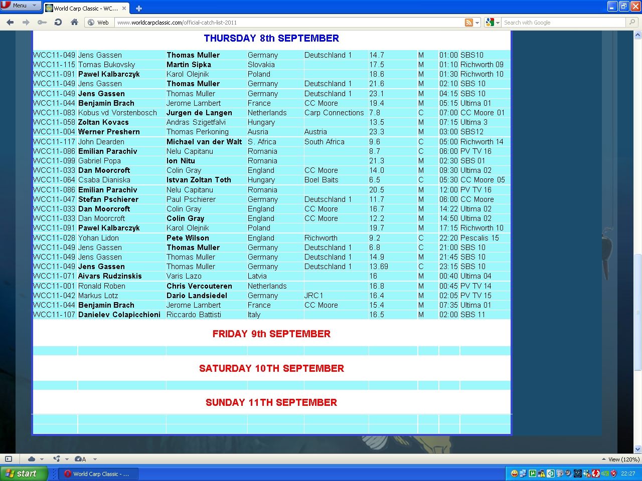
Task: Open a new tab with plus button
Action: pyautogui.click(x=139, y=8)
